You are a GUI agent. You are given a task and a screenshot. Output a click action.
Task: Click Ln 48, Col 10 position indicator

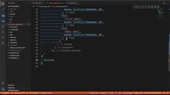click(x=94, y=93)
